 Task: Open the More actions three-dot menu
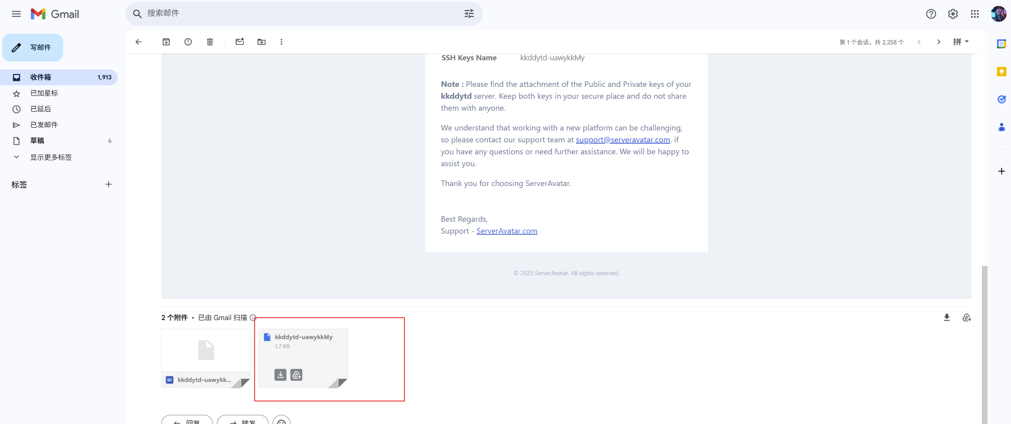point(282,42)
